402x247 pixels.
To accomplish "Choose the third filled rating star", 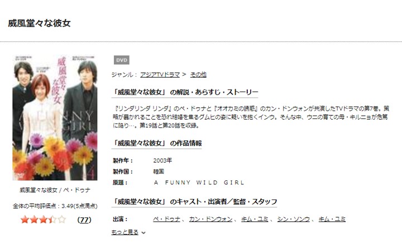I will tap(44, 220).
